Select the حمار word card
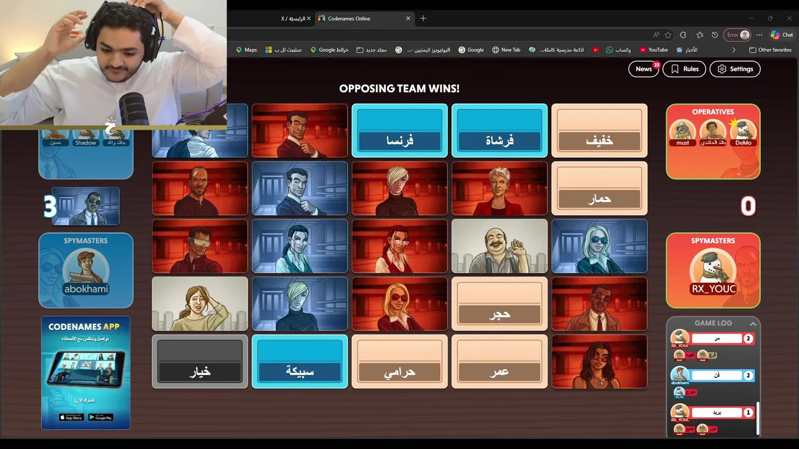The image size is (799, 449). [x=599, y=188]
